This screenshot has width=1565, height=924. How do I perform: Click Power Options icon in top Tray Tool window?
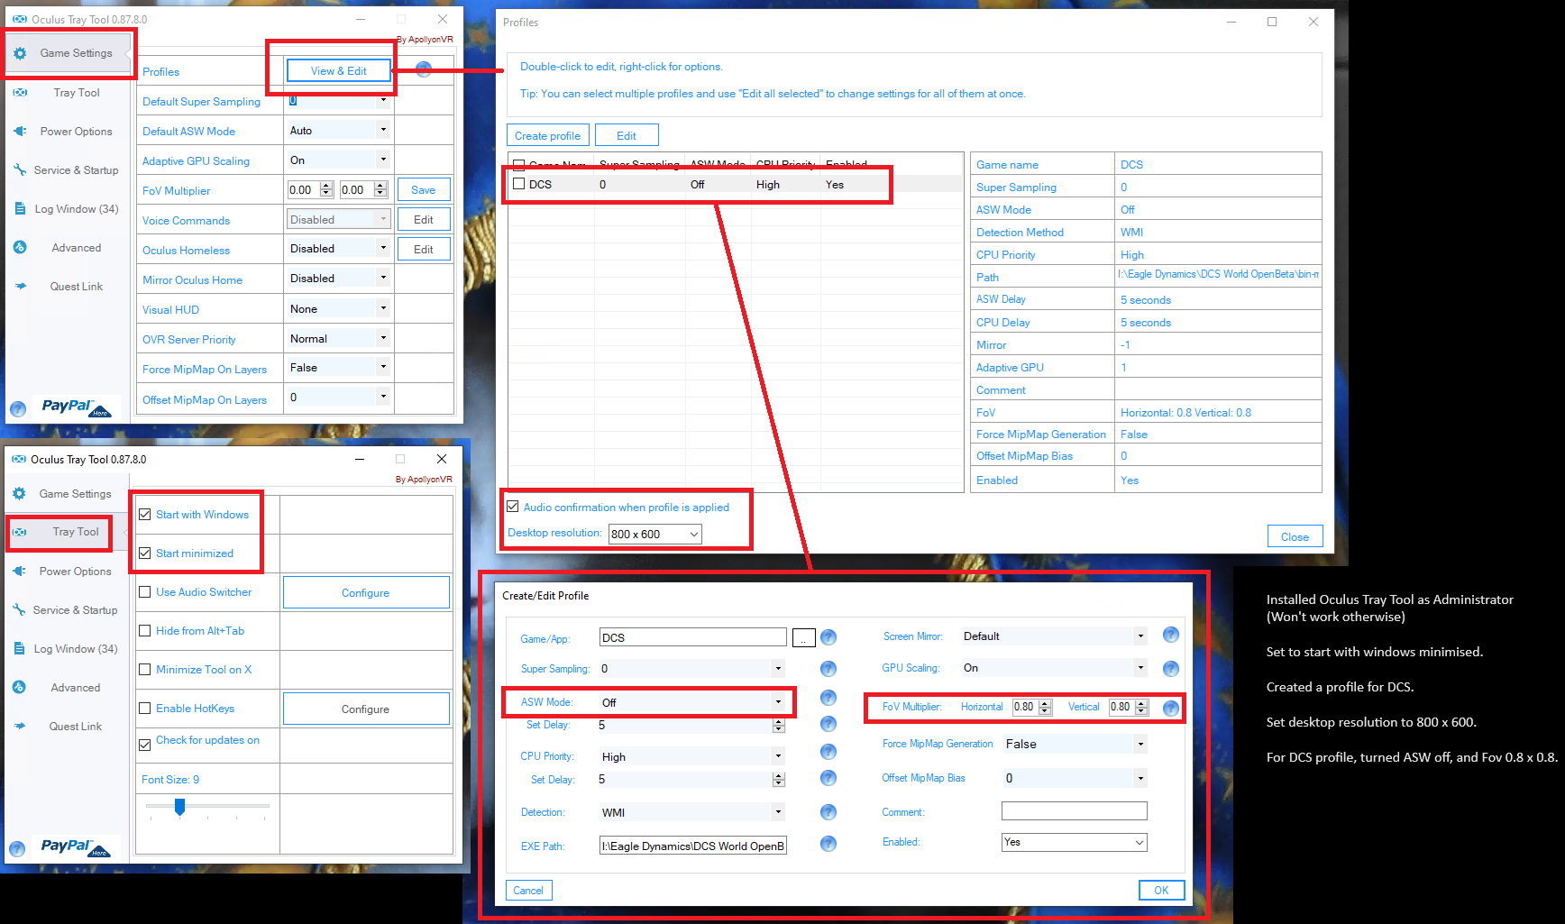coord(20,131)
